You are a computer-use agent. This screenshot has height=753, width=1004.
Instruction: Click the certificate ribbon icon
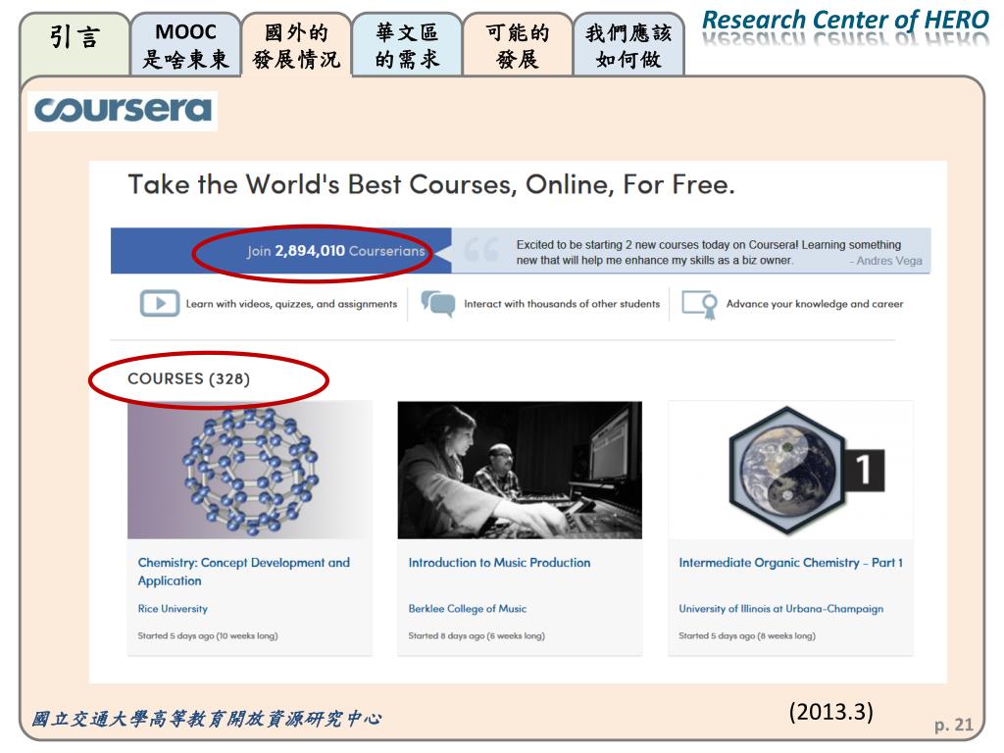click(699, 304)
